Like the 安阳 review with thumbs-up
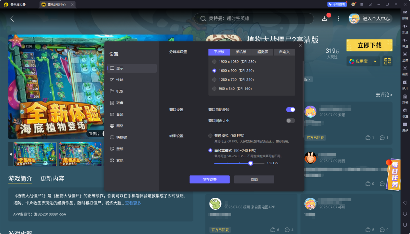 point(368,138)
